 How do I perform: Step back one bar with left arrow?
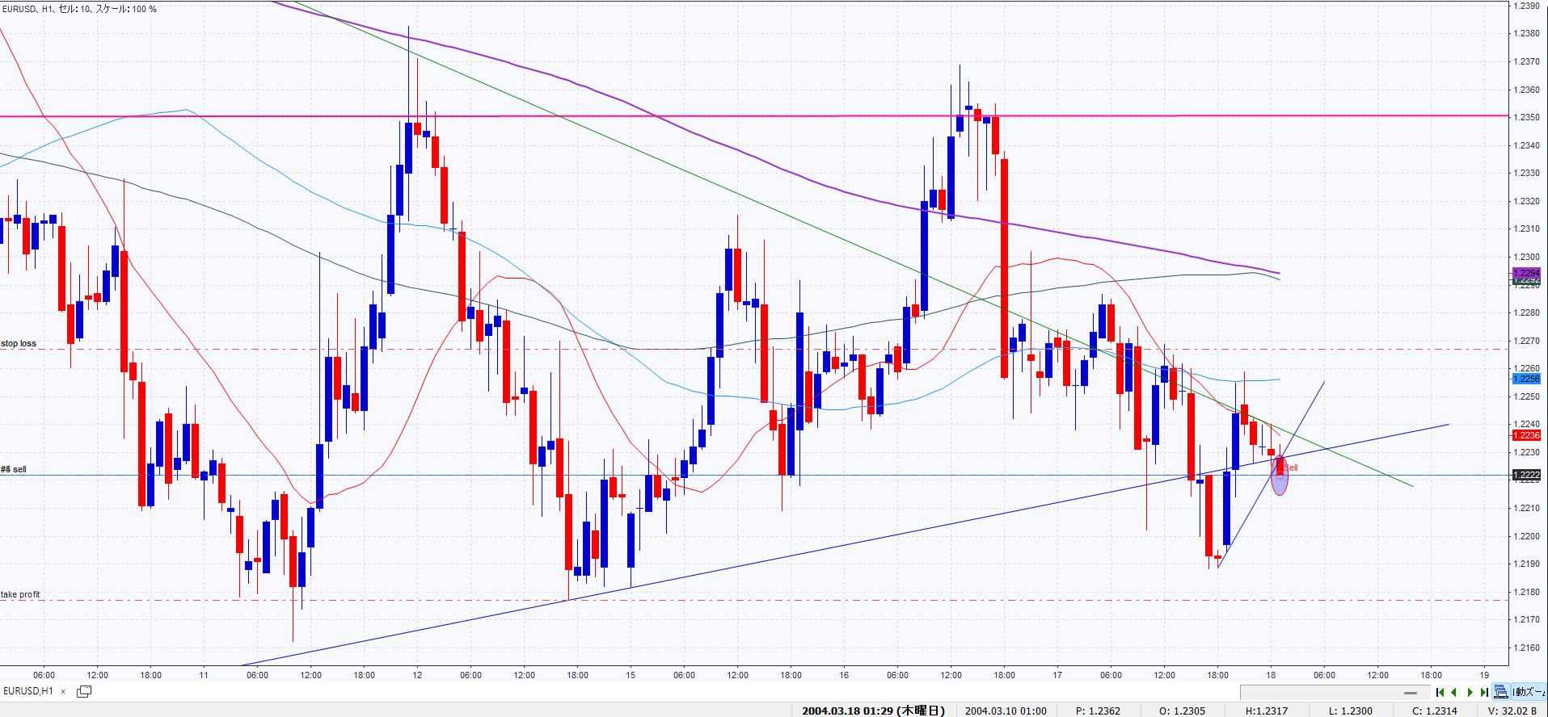pyautogui.click(x=1454, y=692)
